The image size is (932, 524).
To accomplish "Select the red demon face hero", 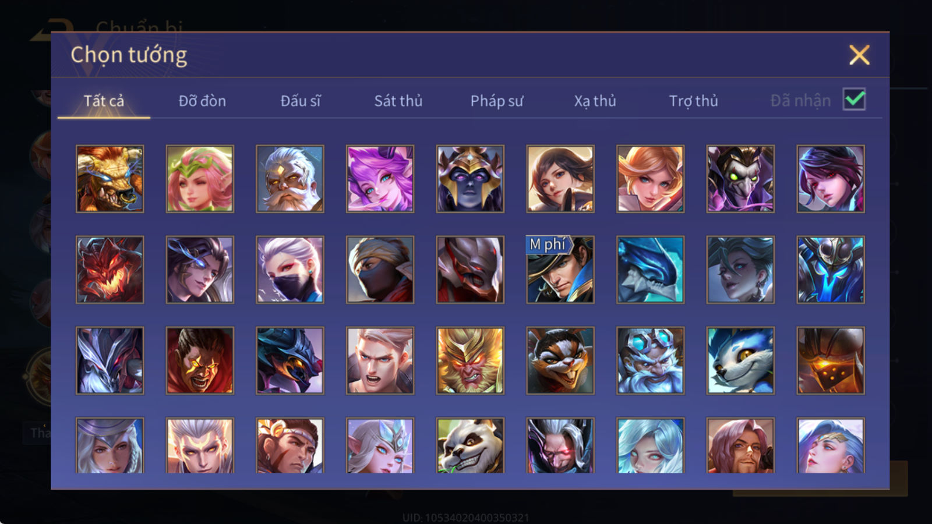I will tap(110, 270).
